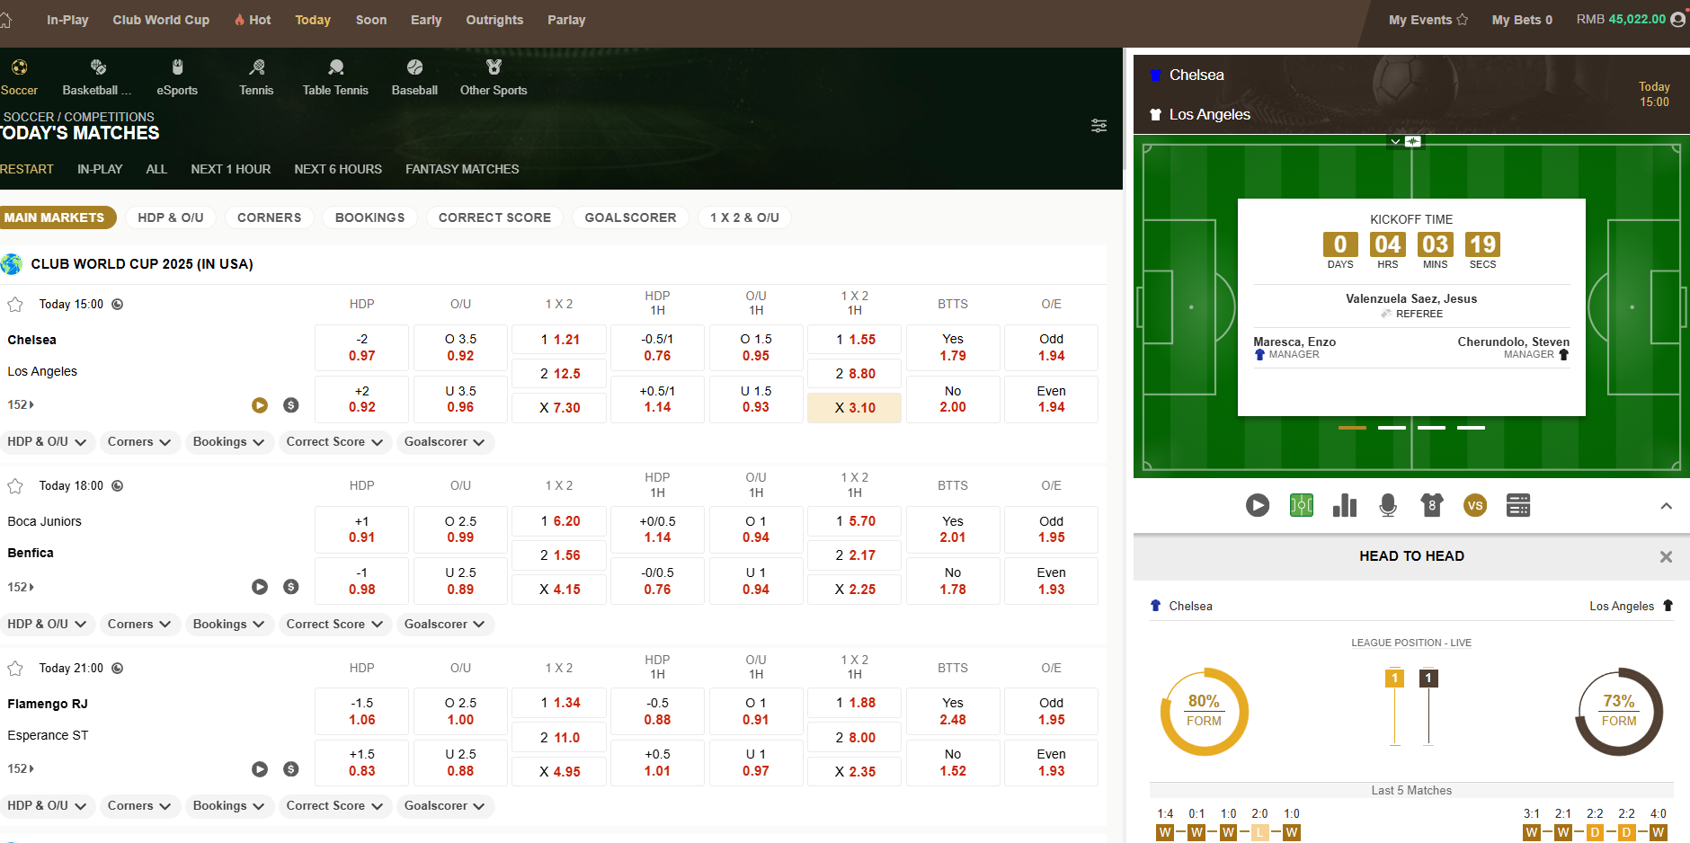Viewport: 1690px width, 843px height.
Task: Open the filter settings sliders icon
Action: [x=1098, y=125]
